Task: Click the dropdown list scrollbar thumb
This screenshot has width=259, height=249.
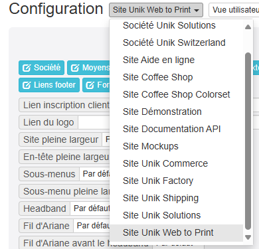Action: click(x=248, y=141)
